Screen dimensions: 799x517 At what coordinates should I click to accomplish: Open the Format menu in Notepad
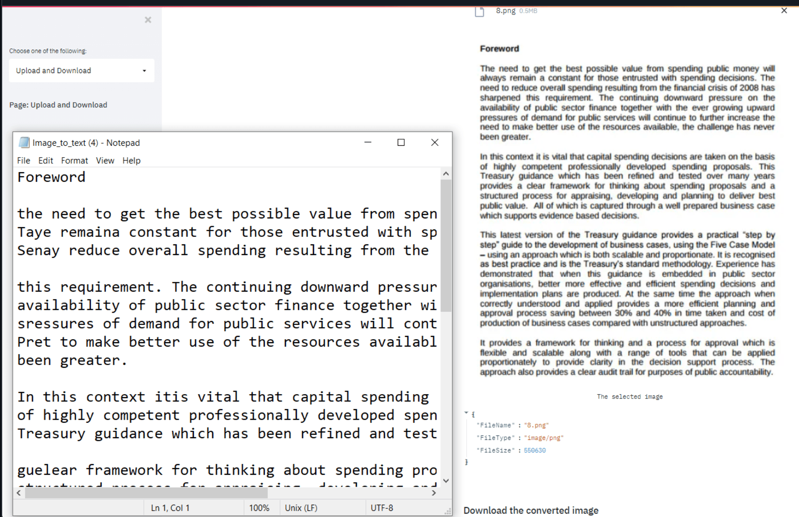point(74,160)
